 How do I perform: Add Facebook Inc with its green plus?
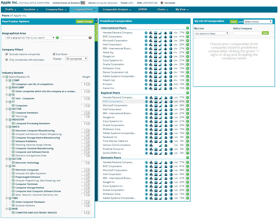tap(188, 137)
